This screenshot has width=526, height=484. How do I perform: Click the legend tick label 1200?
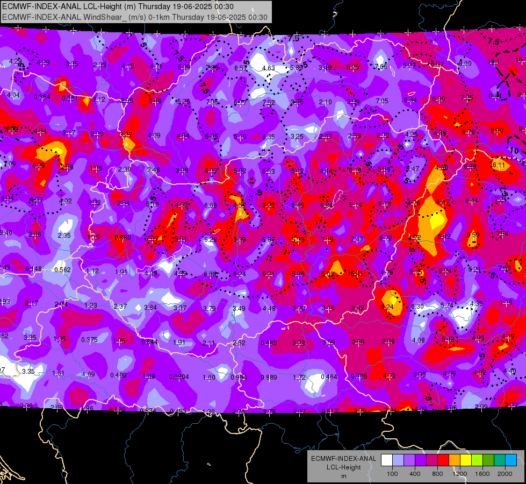click(x=459, y=474)
